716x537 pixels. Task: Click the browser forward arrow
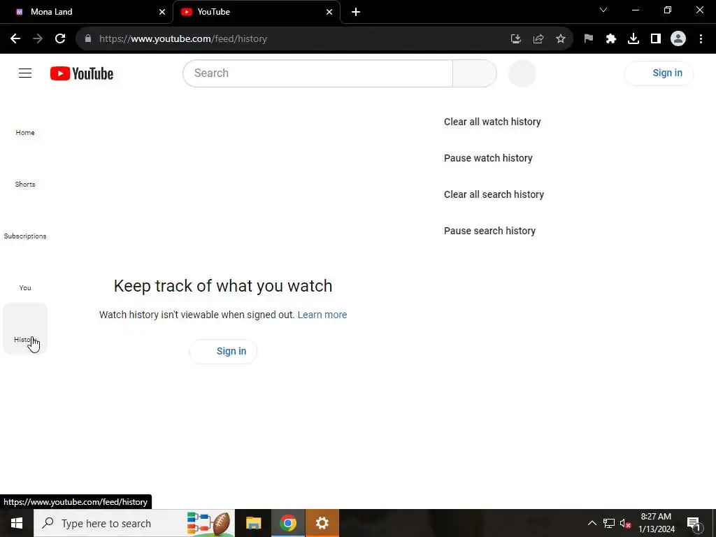(x=38, y=39)
